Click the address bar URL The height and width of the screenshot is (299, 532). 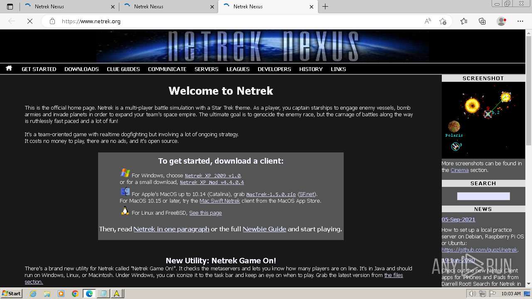click(91, 21)
